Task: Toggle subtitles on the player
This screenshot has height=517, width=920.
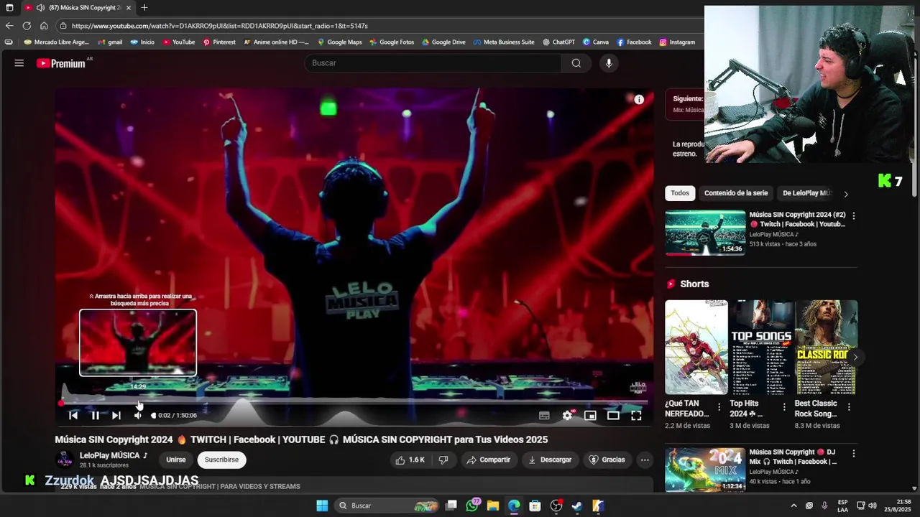Action: click(x=544, y=415)
